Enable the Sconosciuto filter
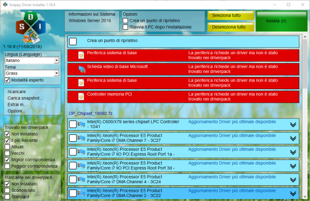Screen dimensions: 310x201 [7, 190]
